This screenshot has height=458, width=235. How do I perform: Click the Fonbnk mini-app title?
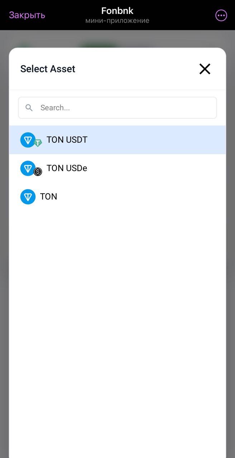[x=117, y=10]
